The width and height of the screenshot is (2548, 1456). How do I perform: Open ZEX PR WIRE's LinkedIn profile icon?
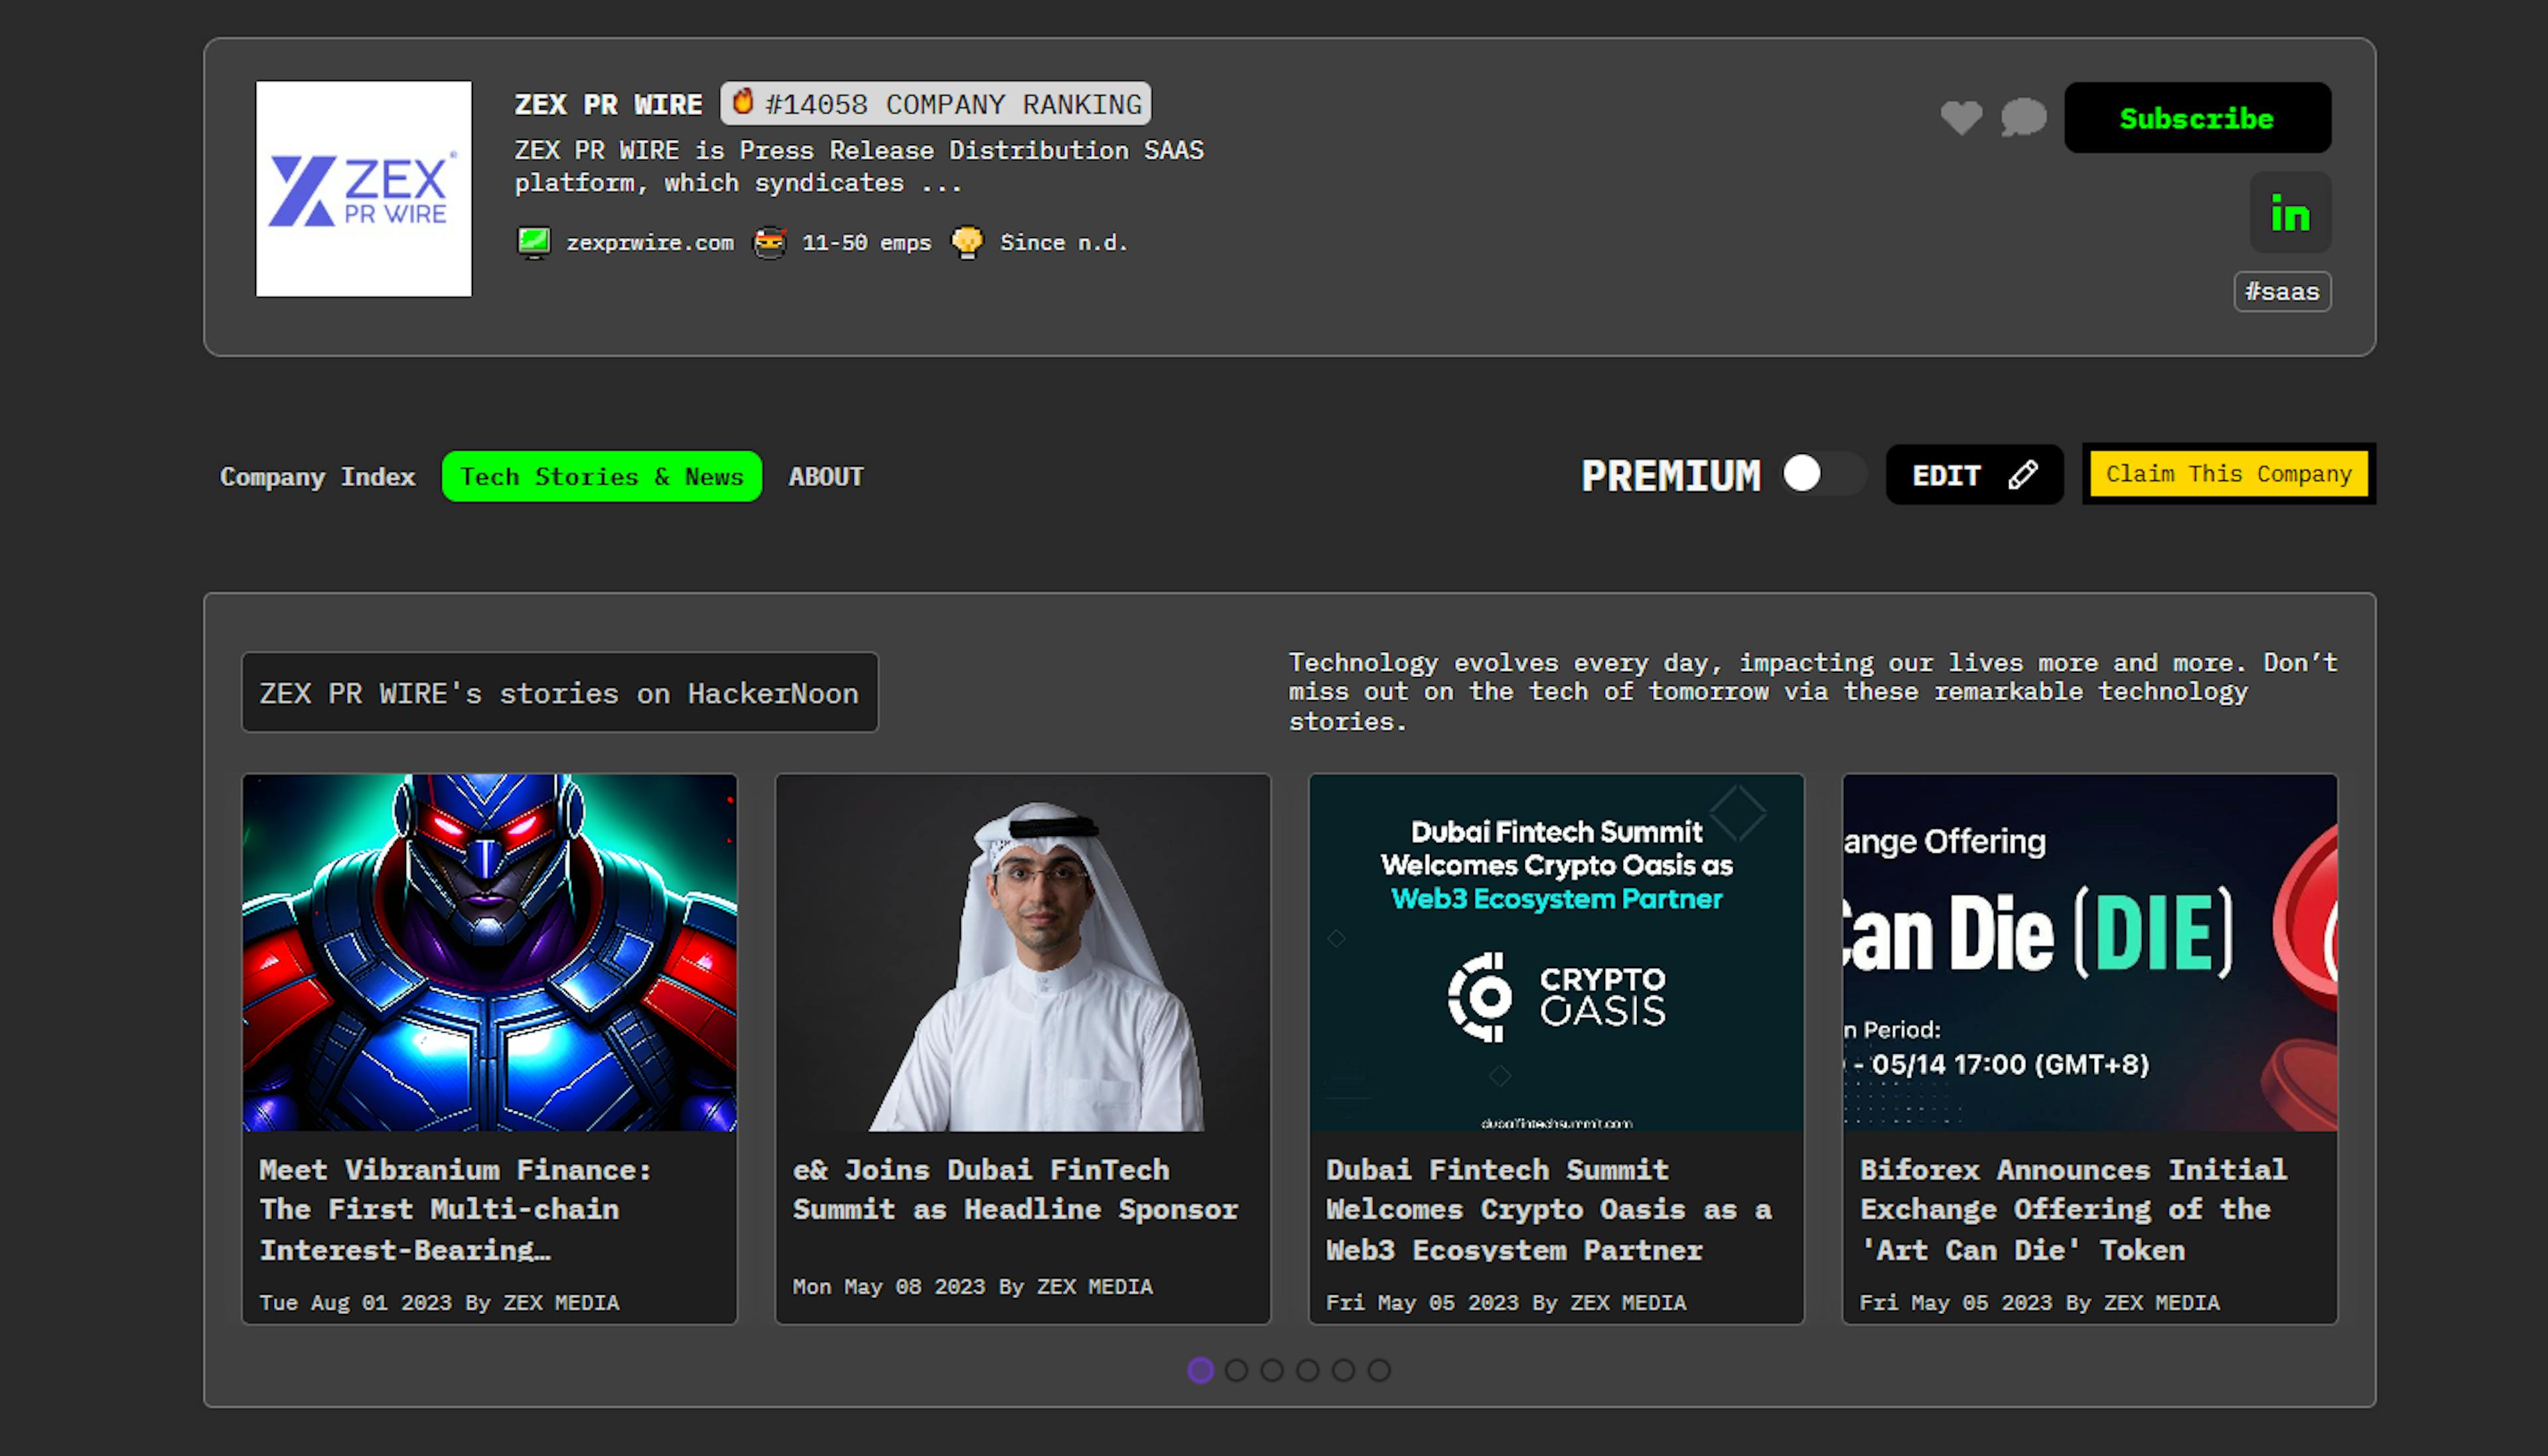tap(2289, 212)
